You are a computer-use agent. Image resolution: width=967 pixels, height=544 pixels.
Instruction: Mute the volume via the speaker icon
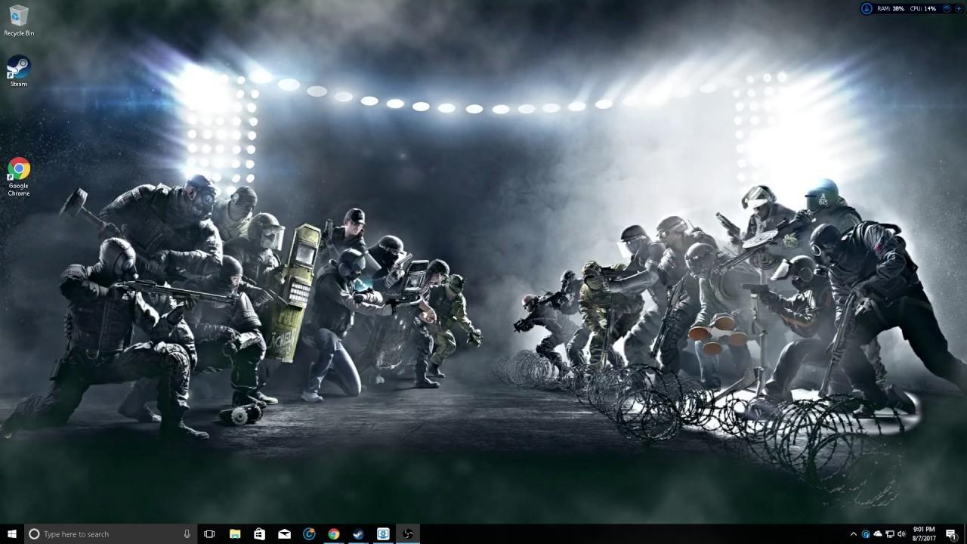coord(901,534)
